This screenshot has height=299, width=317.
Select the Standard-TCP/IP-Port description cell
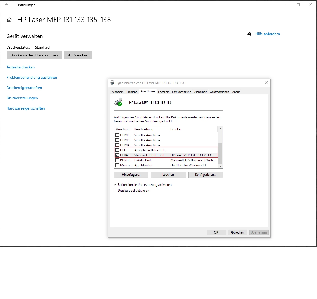[149, 155]
